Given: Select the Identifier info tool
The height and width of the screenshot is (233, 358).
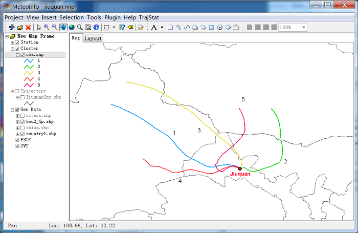Looking at the screenshot, I should [96, 27].
